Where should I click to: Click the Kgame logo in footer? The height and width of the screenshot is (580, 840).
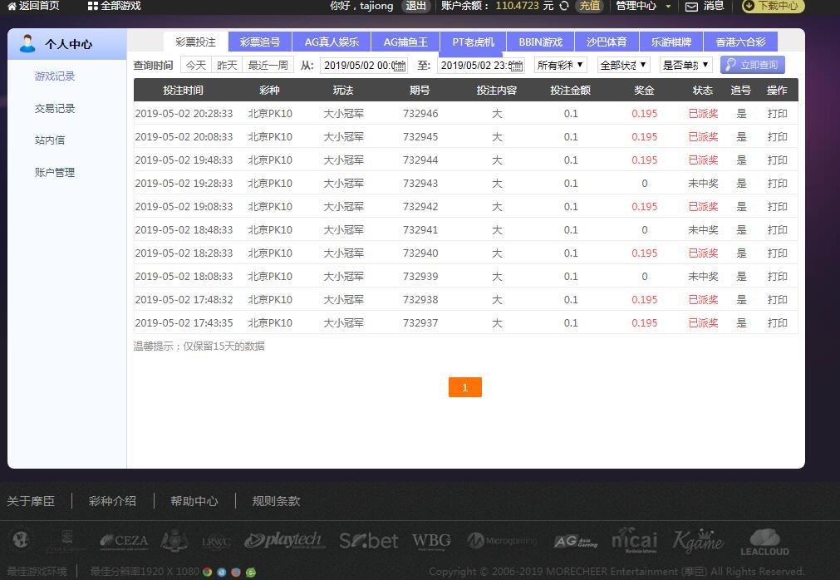698,541
